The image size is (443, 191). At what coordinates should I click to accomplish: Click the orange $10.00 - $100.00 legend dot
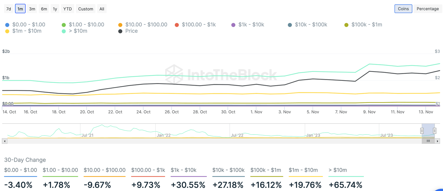(x=120, y=24)
